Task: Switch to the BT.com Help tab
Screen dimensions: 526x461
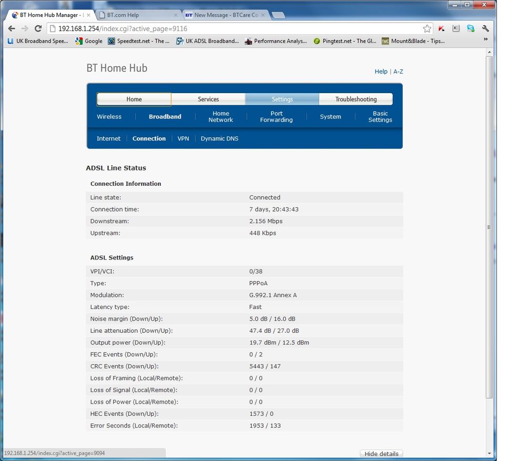Action: click(x=138, y=15)
